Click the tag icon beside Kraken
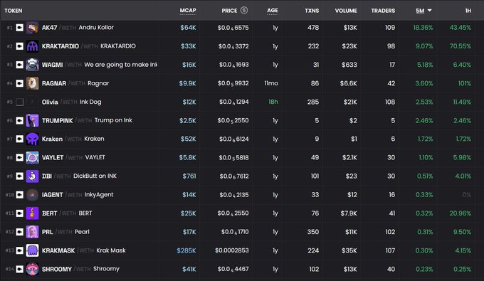 pos(19,139)
